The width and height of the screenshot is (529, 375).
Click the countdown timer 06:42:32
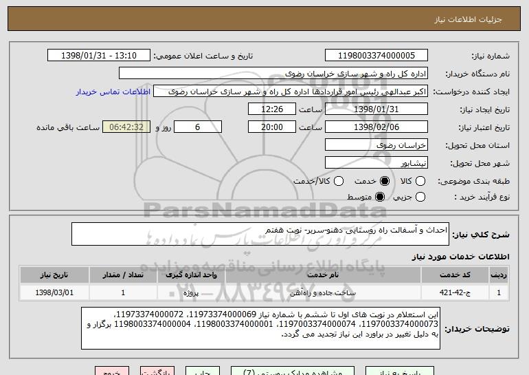click(x=126, y=127)
